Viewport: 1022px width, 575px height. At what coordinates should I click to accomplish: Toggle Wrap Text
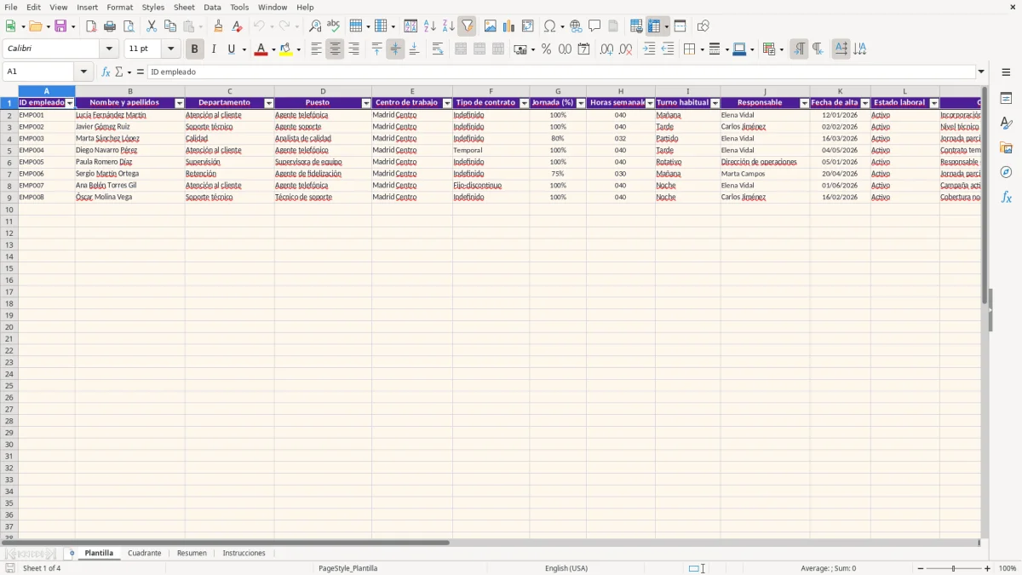(438, 49)
